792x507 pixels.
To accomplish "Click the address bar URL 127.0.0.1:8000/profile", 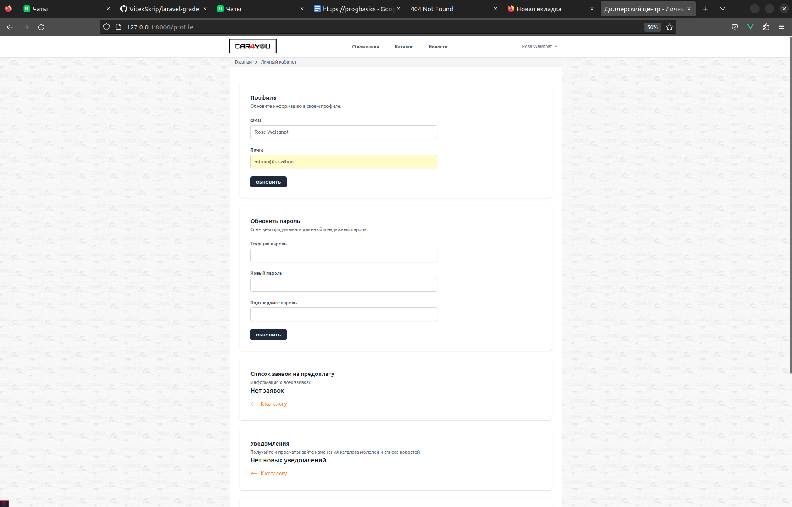I will (x=160, y=27).
